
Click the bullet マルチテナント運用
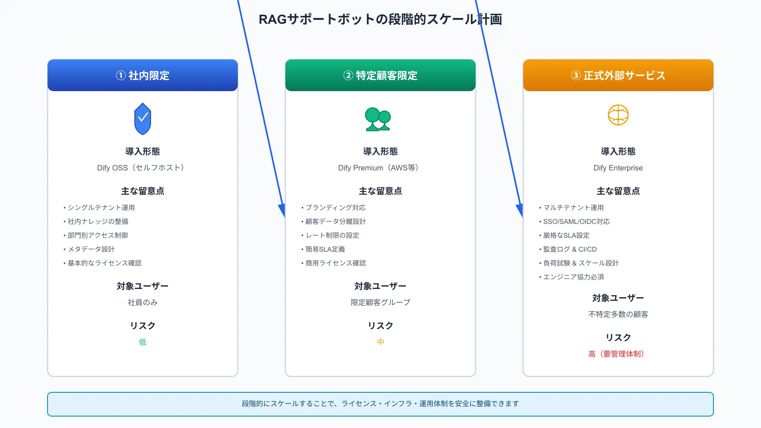click(571, 208)
